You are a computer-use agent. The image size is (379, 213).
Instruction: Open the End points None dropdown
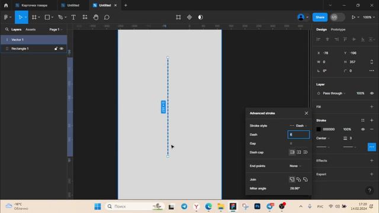(296, 166)
